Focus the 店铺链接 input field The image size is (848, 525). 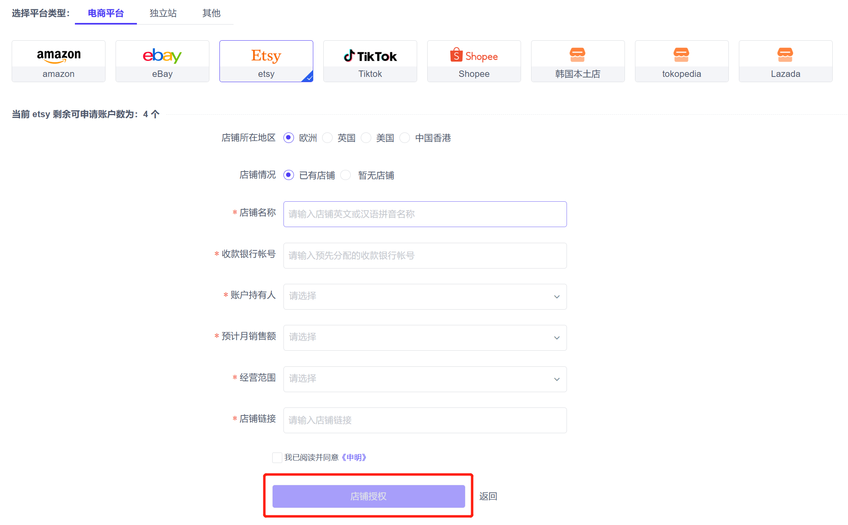click(425, 420)
